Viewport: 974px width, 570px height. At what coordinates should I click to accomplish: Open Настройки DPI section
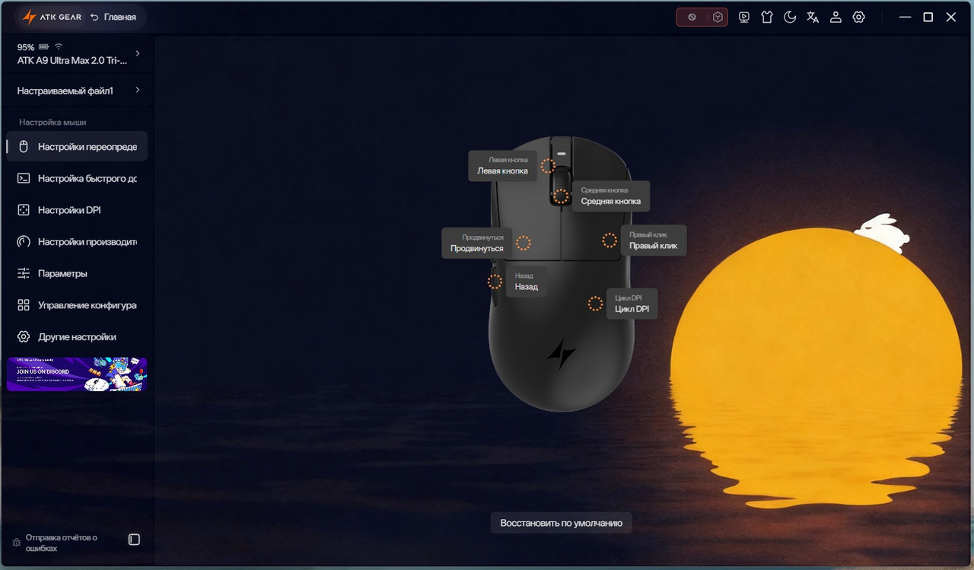[77, 210]
